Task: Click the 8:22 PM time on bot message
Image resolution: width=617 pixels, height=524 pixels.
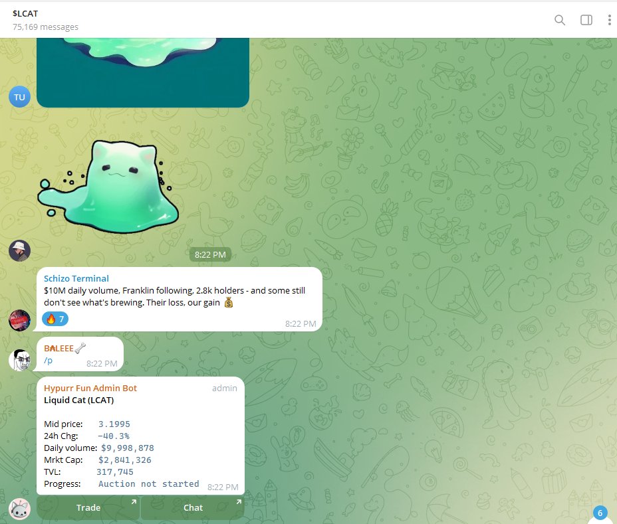Action: (223, 487)
